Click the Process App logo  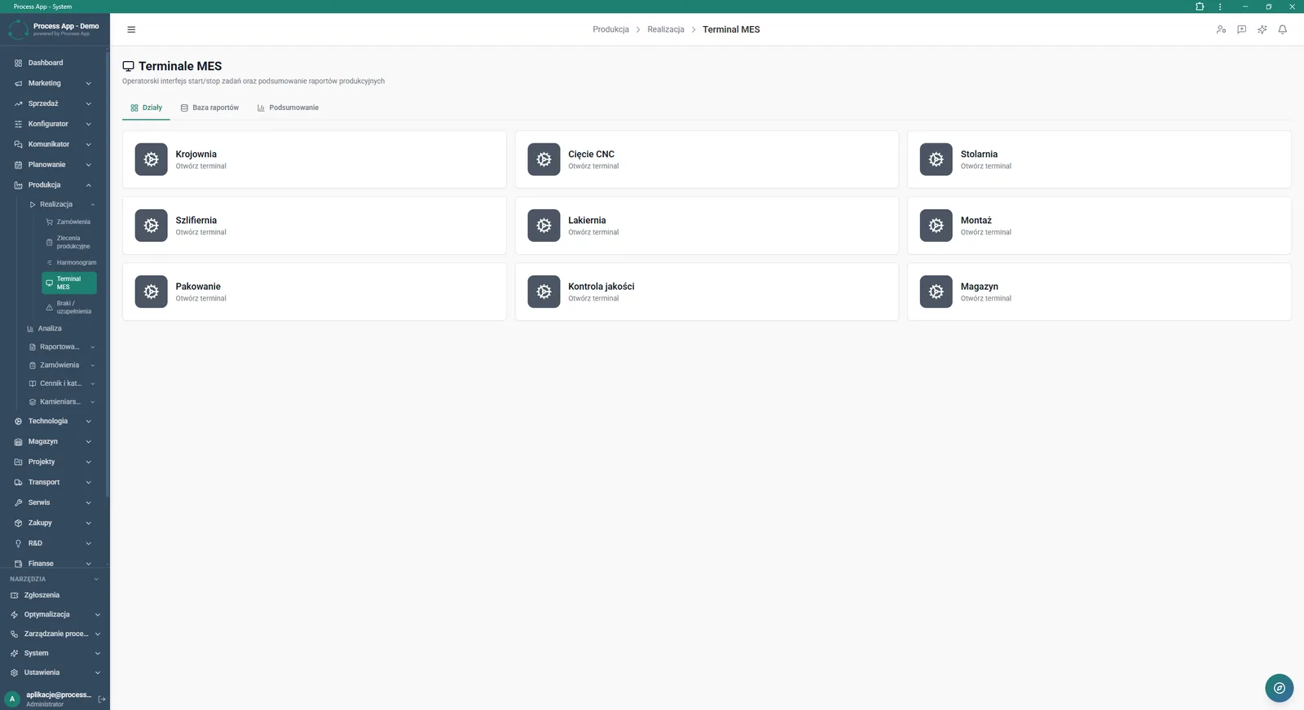(x=18, y=29)
